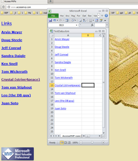Switch to Normal view in the status bar
Image resolution: width=138 pixels, height=161 pixels.
pos(62,143)
